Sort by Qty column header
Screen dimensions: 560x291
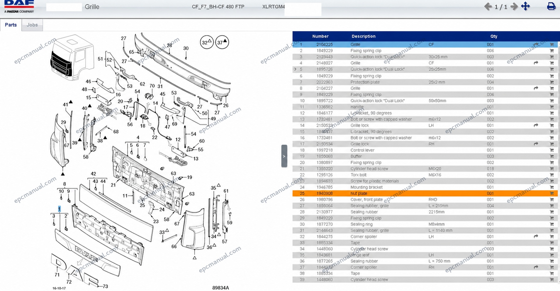(494, 36)
